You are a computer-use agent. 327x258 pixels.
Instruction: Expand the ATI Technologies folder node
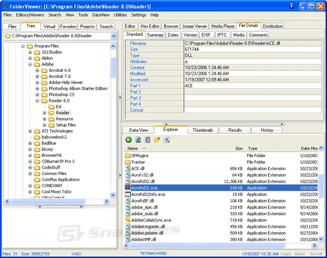tap(30, 131)
